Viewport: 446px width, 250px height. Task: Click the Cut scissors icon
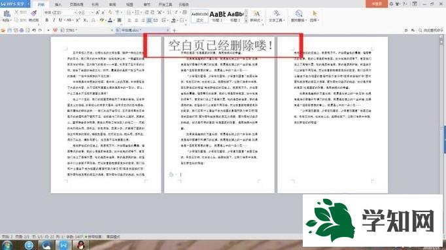click(x=16, y=12)
